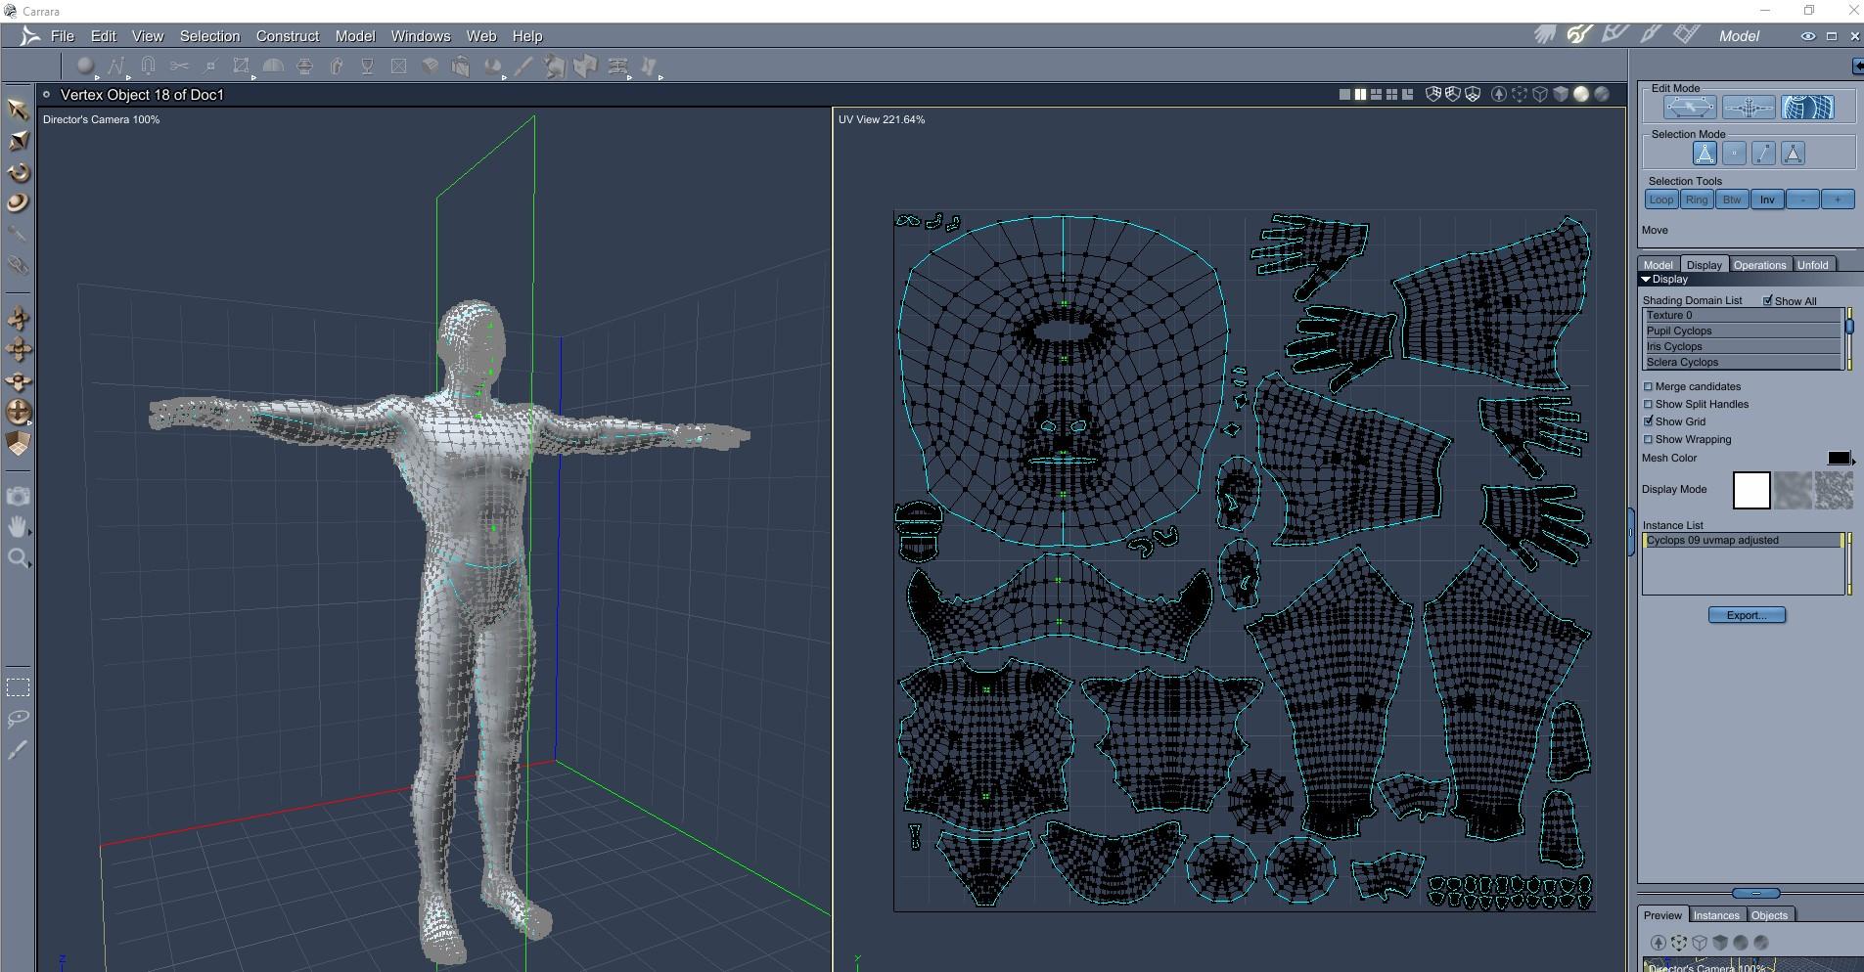Select Pupil Cyclops in shading domain list
The image size is (1864, 972).
click(x=1742, y=331)
